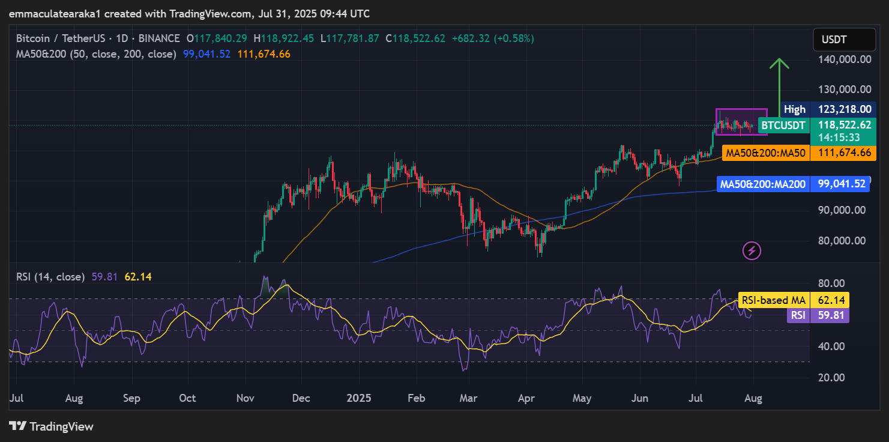
Task: Click the purple lightning bolt icon
Action: pos(752,250)
